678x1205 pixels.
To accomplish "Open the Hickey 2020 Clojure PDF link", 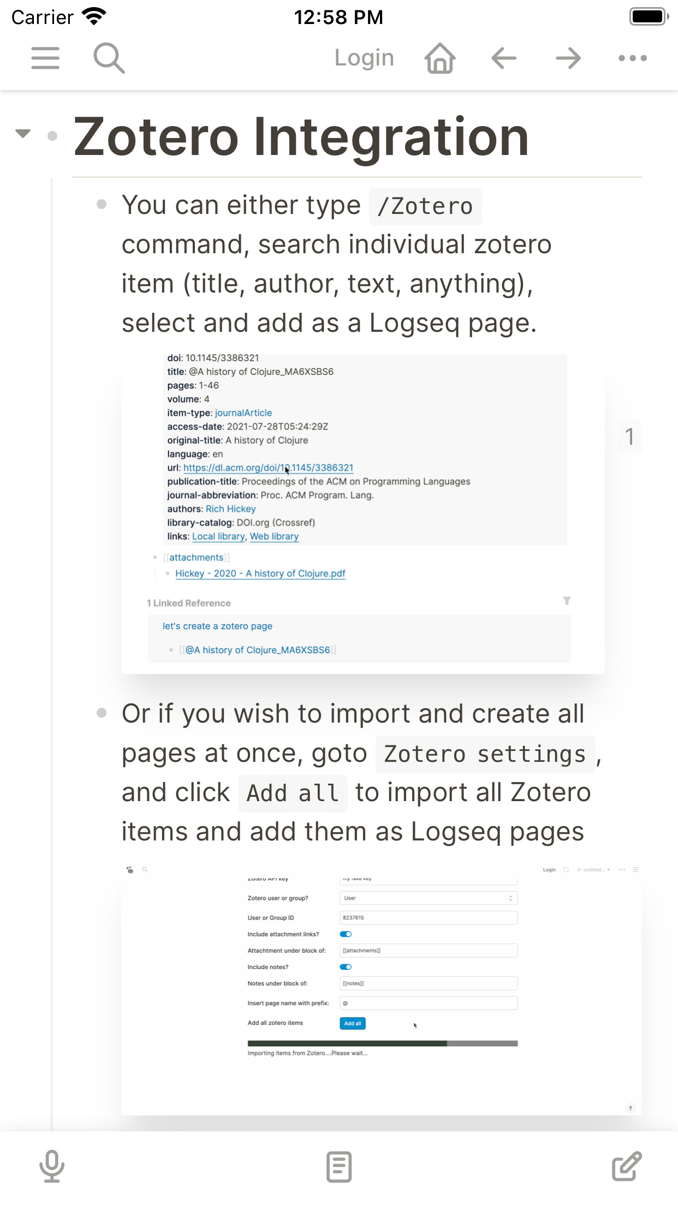I will pyautogui.click(x=260, y=573).
